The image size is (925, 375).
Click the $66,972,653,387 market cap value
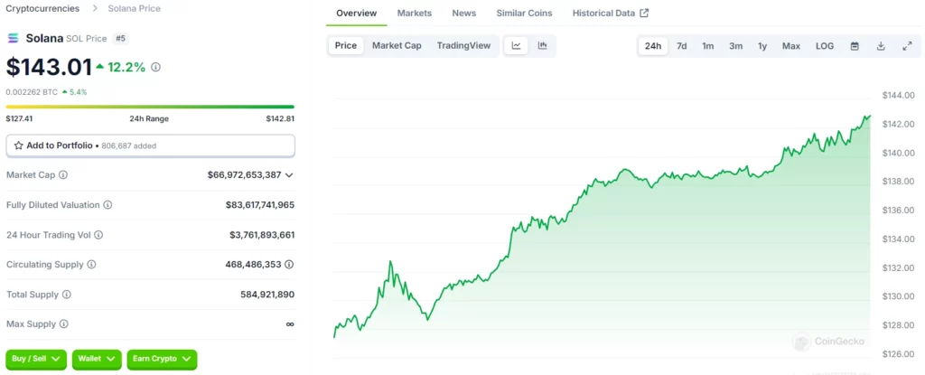244,174
